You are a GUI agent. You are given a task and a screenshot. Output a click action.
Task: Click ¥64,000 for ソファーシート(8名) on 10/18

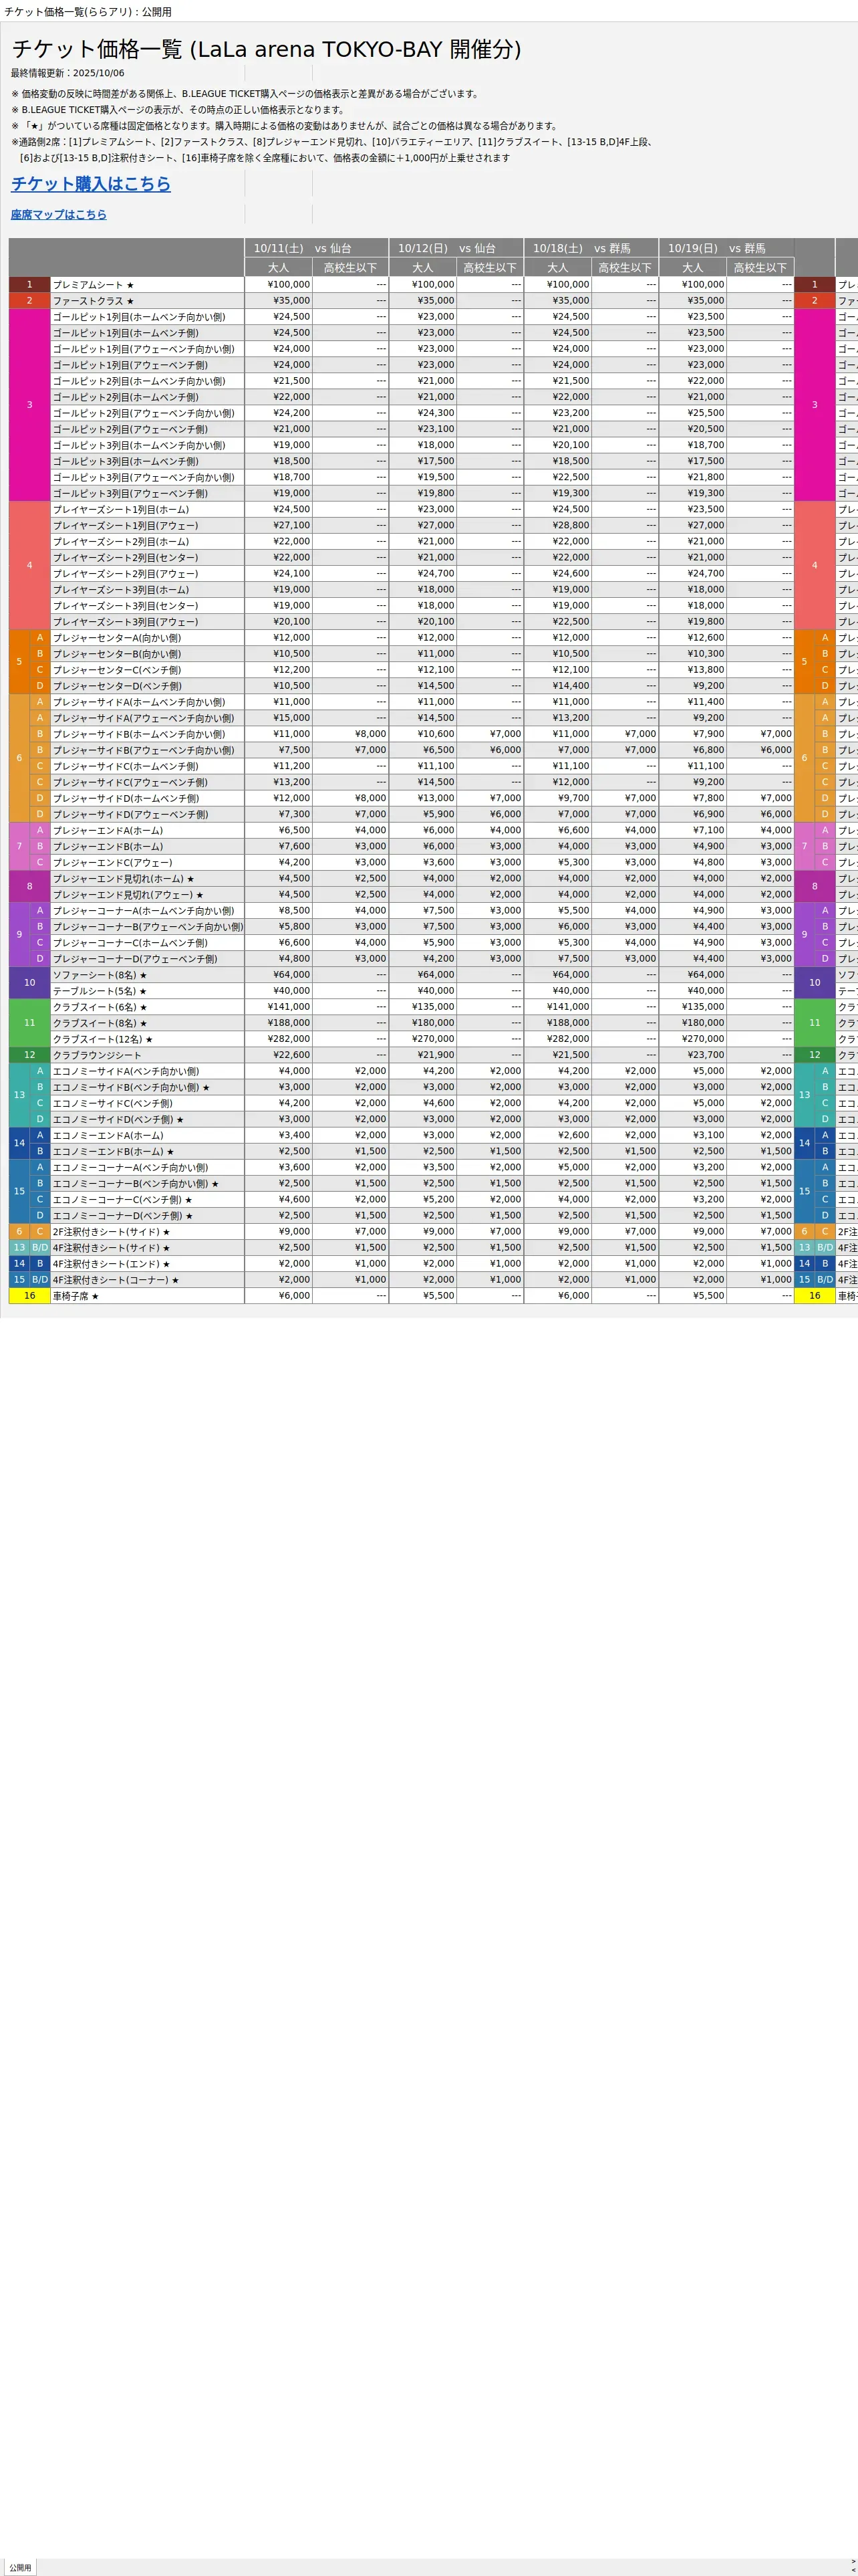tap(557, 975)
